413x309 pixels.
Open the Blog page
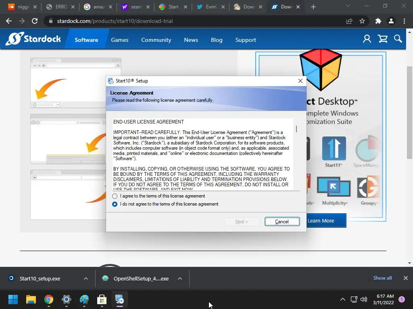click(217, 40)
